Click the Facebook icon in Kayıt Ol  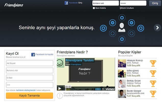pos(33,54)
